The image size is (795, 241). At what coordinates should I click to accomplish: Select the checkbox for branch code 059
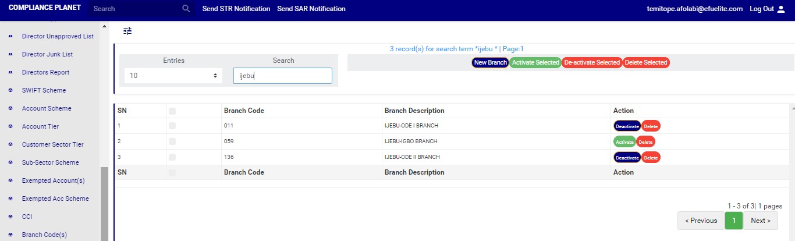[172, 141]
